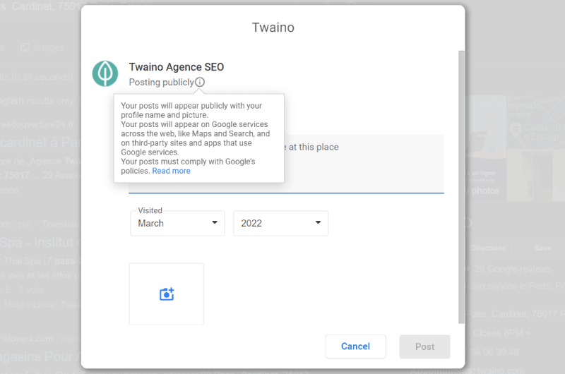Cancel the review dialog
The height and width of the screenshot is (374, 565).
(355, 346)
